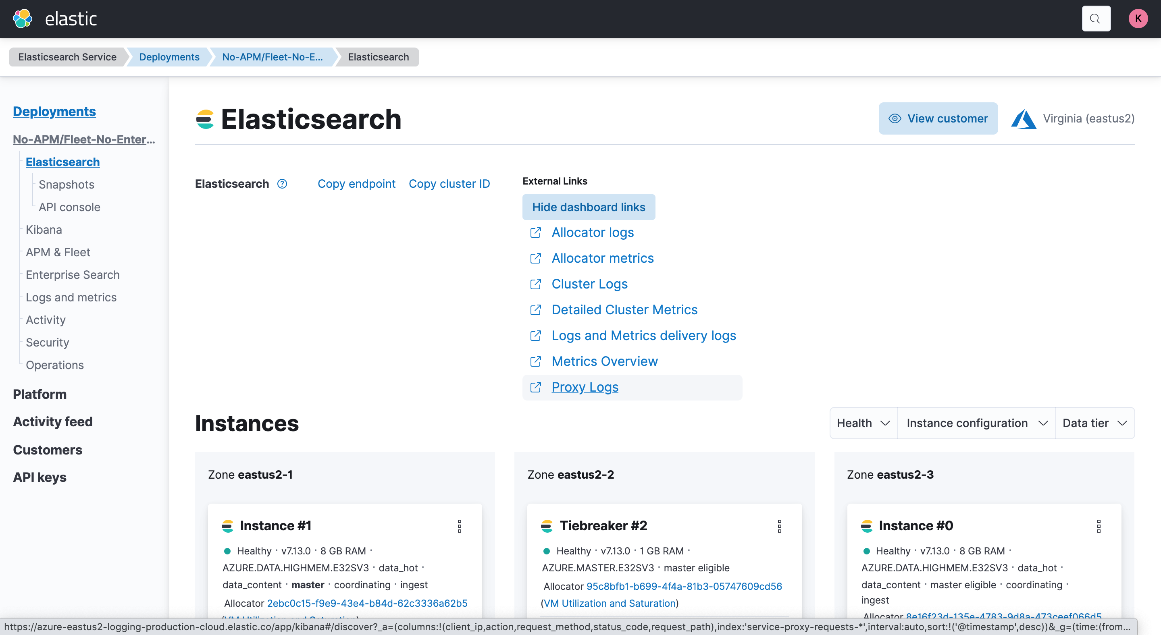Open the kebab menu on Tiebreaker #2
This screenshot has height=635, width=1161.
pyautogui.click(x=779, y=525)
